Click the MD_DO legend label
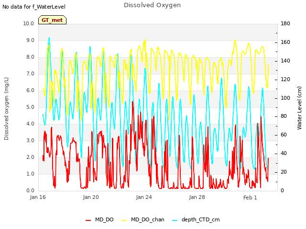 (x=104, y=219)
